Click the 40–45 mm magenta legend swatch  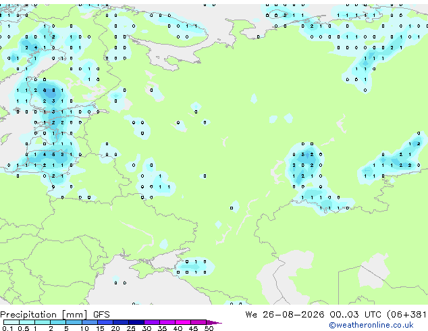click(x=183, y=322)
